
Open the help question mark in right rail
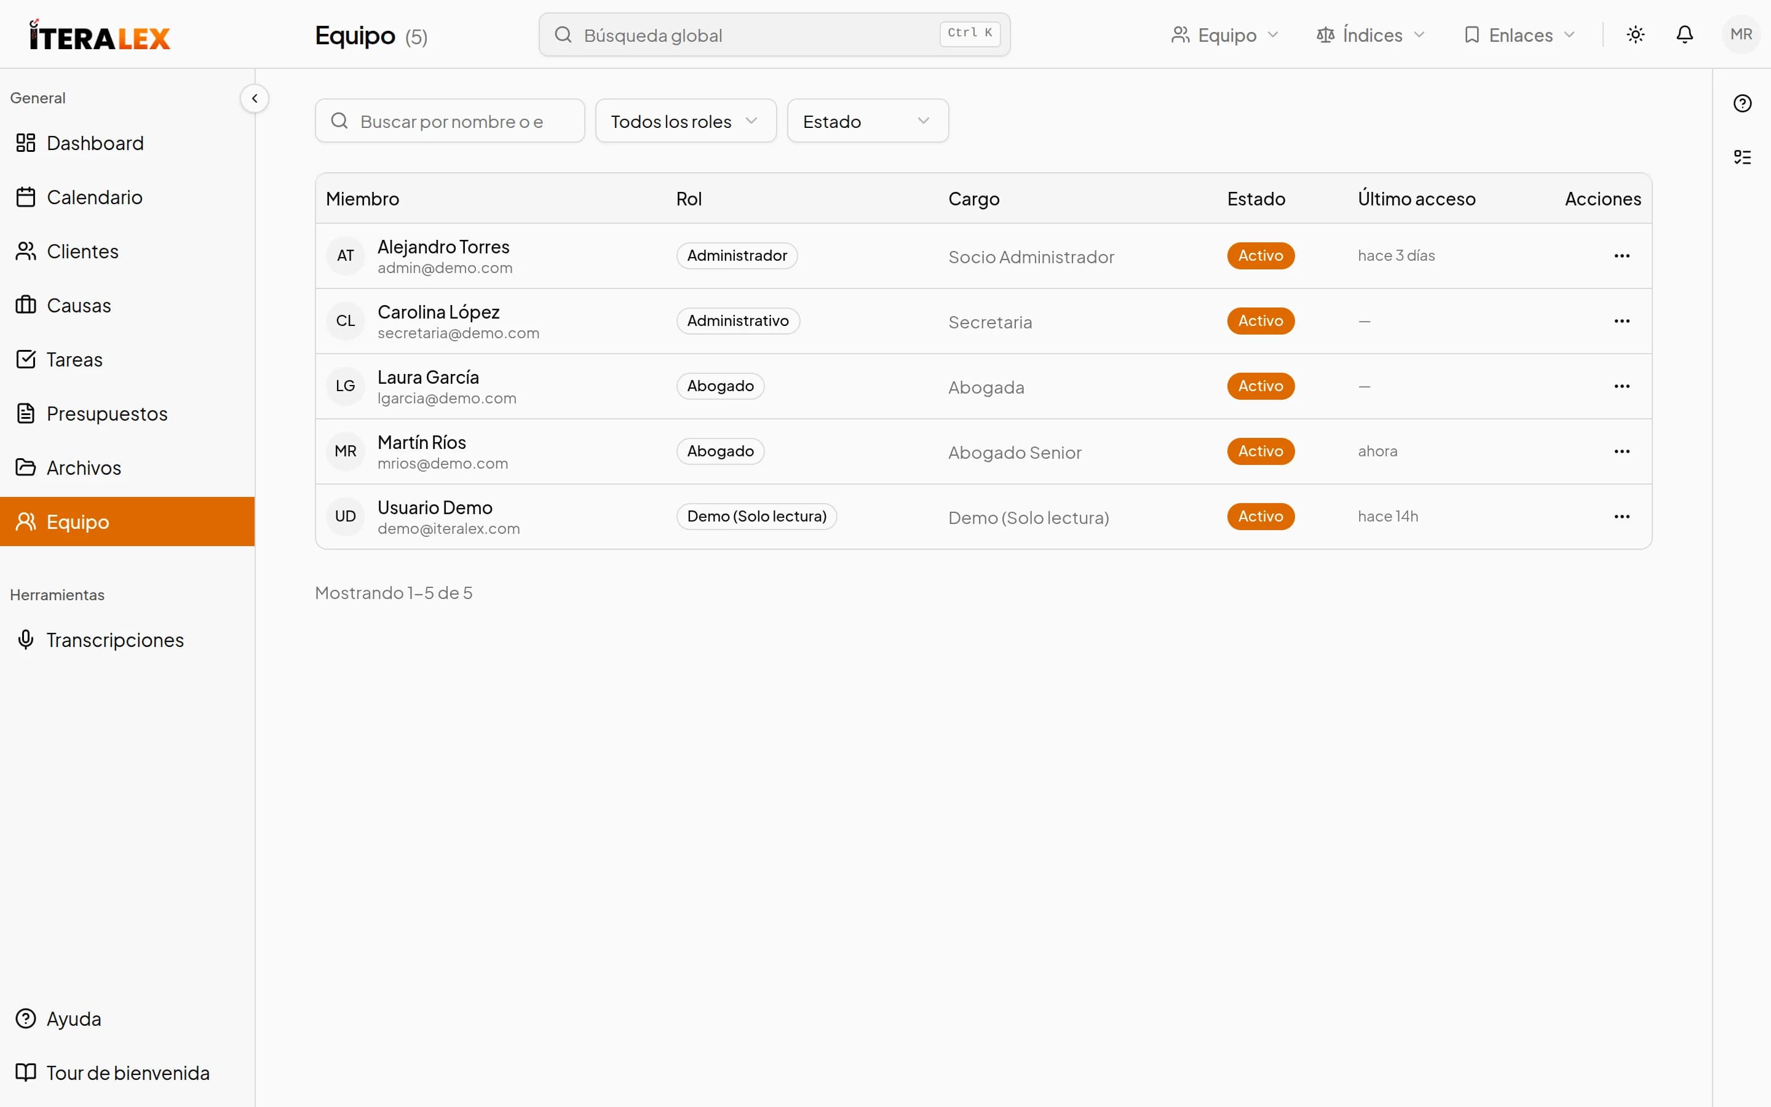point(1743,103)
